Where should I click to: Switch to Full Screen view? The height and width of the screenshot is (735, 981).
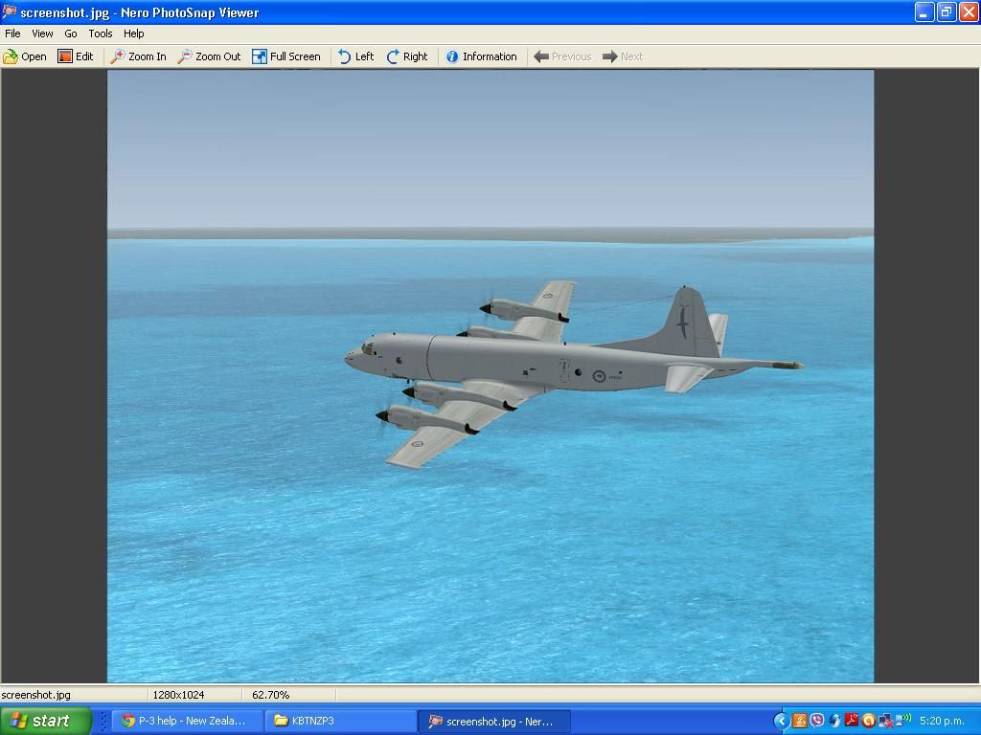point(285,56)
